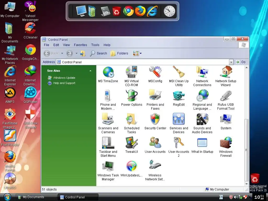Click the scrollbar down arrow
268x201 pixels.
[247, 184]
